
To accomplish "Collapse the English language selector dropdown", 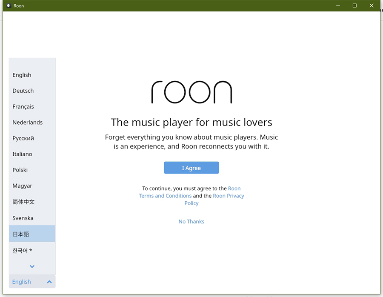I will click(32, 282).
